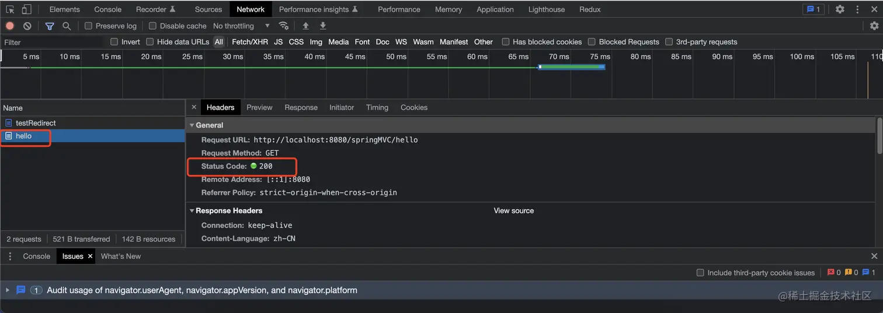Open the No throttling dropdown
This screenshot has width=883, height=313.
point(241,26)
